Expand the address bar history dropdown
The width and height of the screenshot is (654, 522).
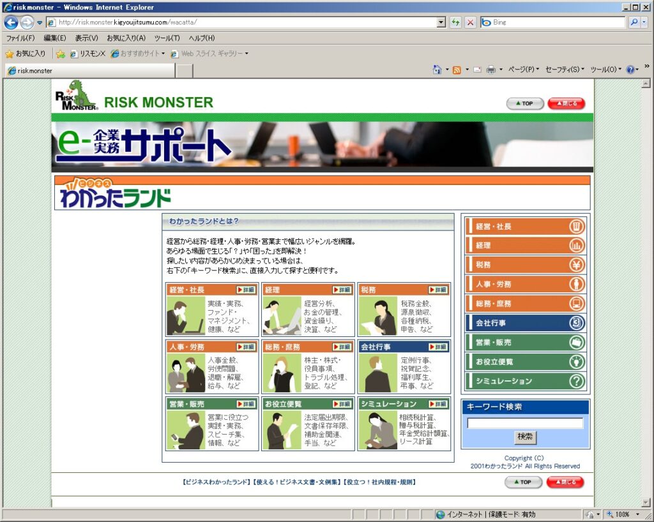tap(441, 22)
